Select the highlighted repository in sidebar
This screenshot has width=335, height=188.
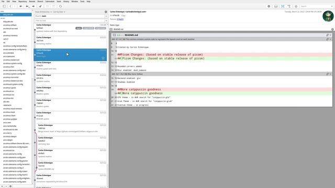[16, 15]
